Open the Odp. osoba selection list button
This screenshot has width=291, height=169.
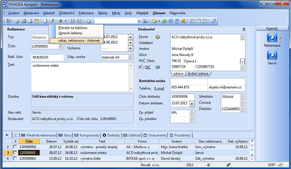click(130, 57)
